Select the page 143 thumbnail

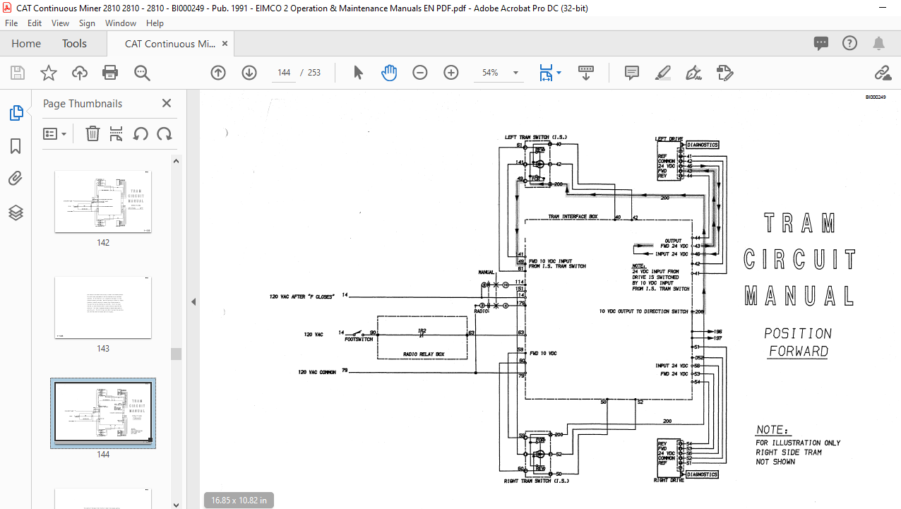[103, 308]
